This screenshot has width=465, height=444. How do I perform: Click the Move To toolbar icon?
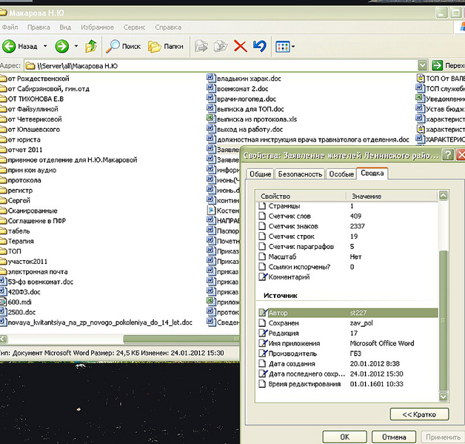(201, 46)
